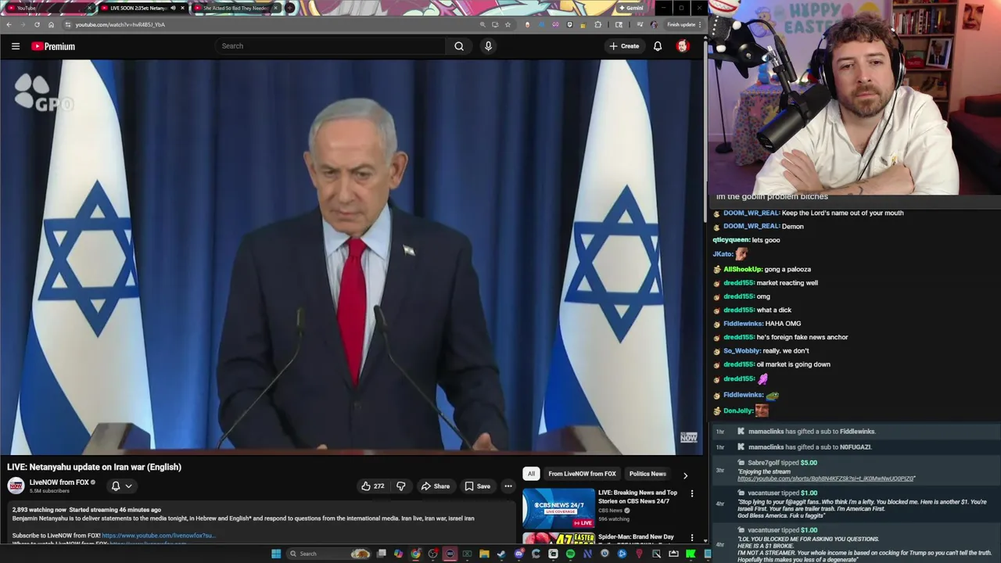Open options for the CBS News video
Viewport: 1001px width, 563px height.
click(692, 494)
